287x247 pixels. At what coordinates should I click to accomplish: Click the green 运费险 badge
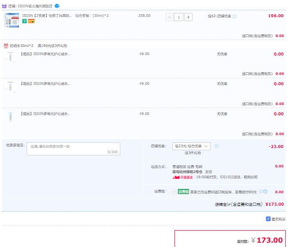(x=183, y=191)
